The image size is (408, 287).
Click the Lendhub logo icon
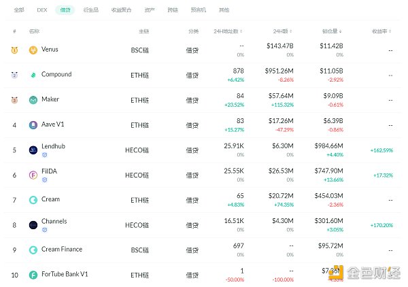pos(33,150)
